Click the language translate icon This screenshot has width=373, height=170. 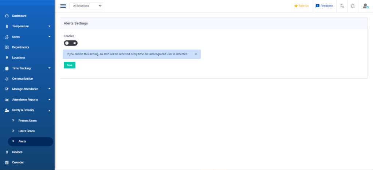point(342,6)
